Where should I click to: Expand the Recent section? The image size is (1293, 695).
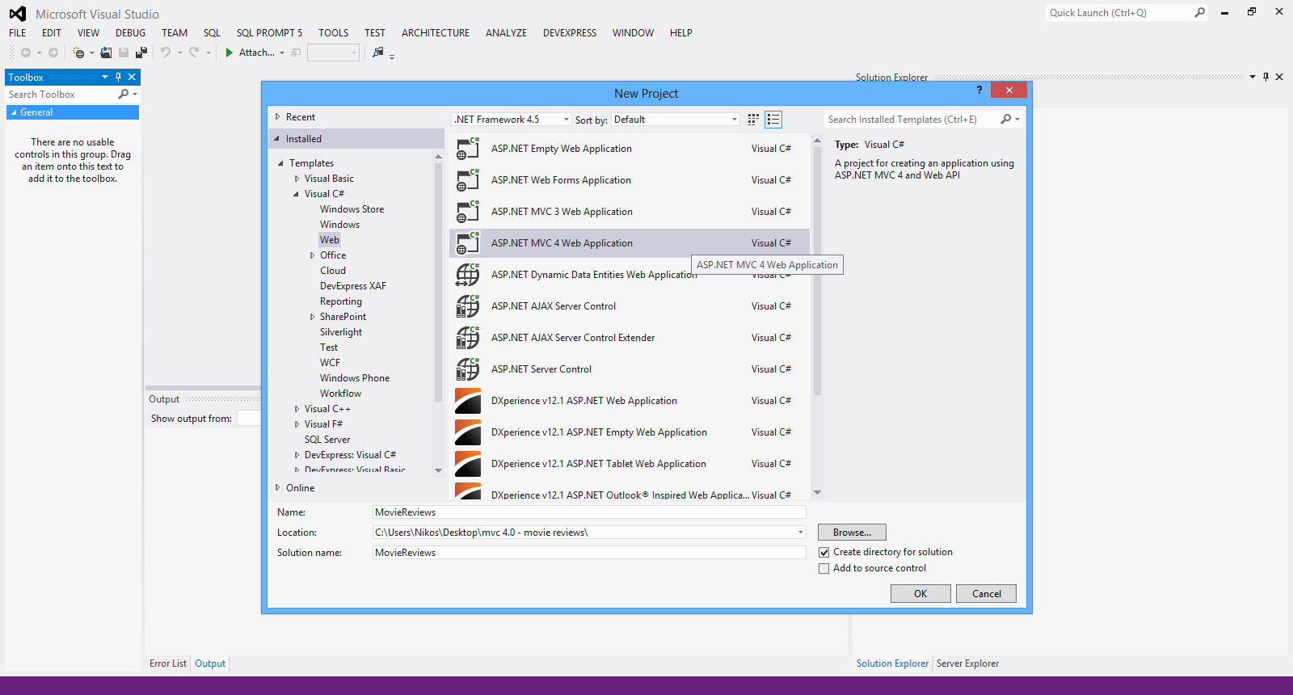[278, 117]
